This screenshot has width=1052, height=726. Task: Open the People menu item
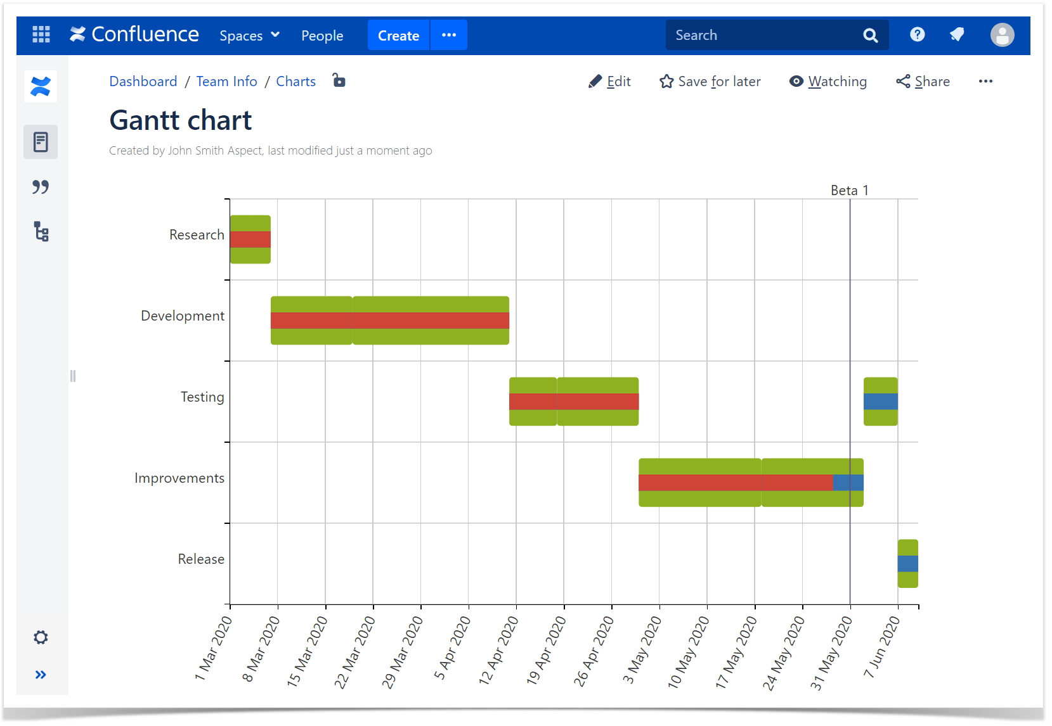coord(322,35)
